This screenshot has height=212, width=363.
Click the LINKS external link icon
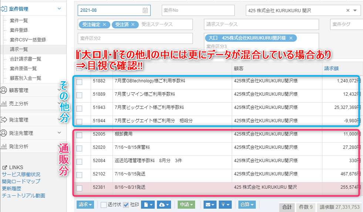tap(5, 168)
